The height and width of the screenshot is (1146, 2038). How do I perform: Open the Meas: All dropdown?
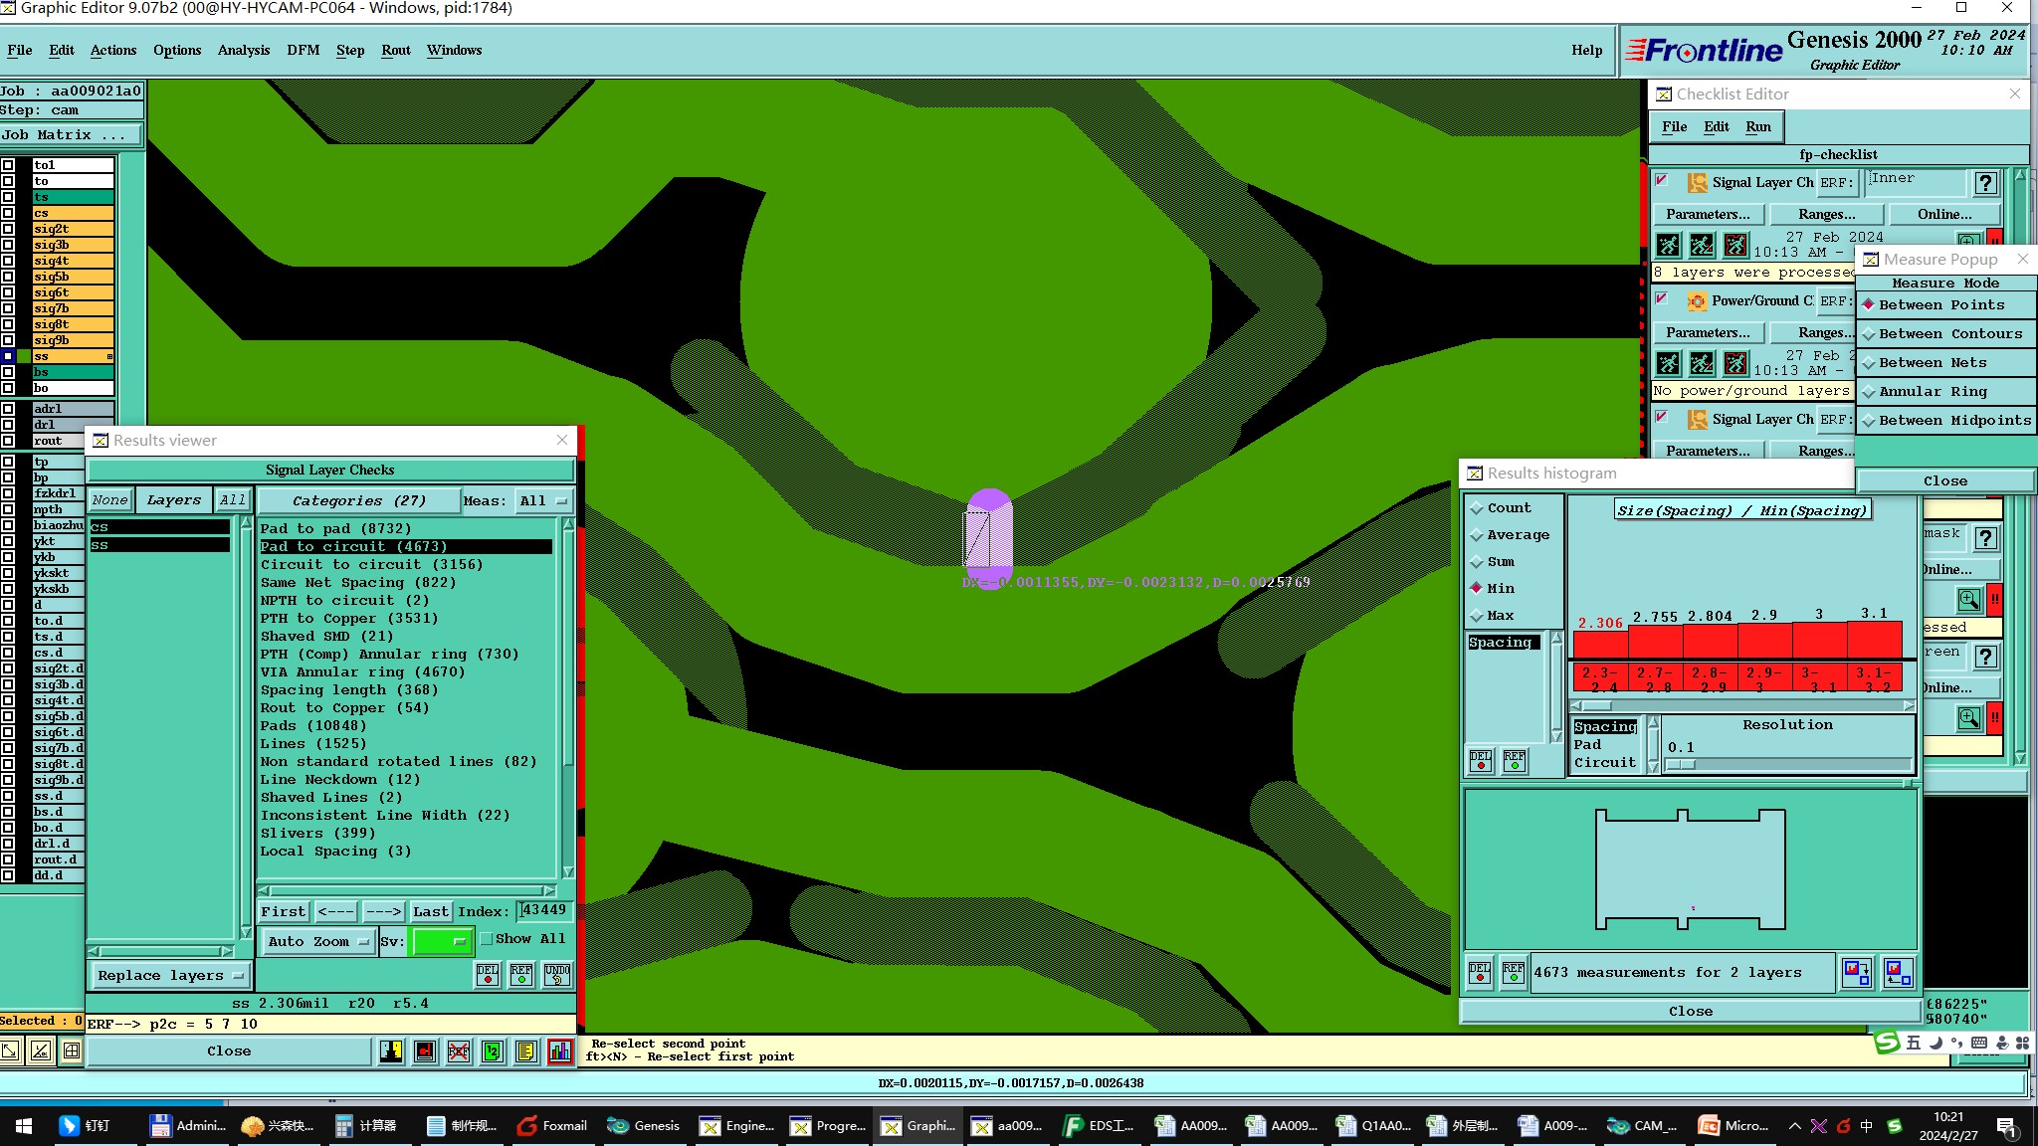click(x=543, y=500)
